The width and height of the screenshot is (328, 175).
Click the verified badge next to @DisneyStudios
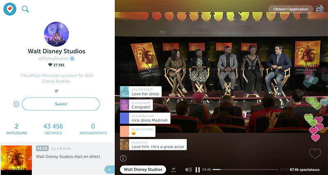[72, 59]
